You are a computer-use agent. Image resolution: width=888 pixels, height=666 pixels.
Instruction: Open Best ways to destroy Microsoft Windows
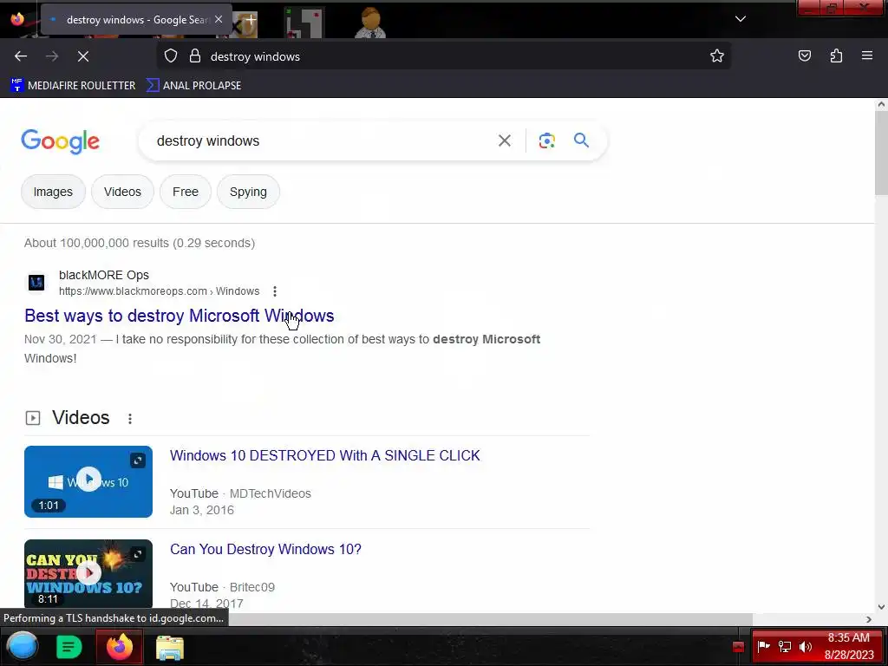coord(179,316)
